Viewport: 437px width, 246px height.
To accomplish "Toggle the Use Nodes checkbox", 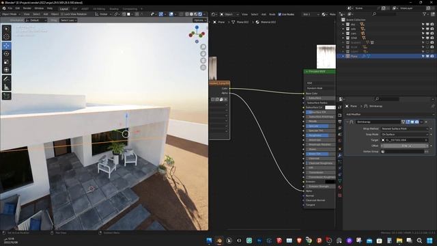I will pyautogui.click(x=280, y=14).
